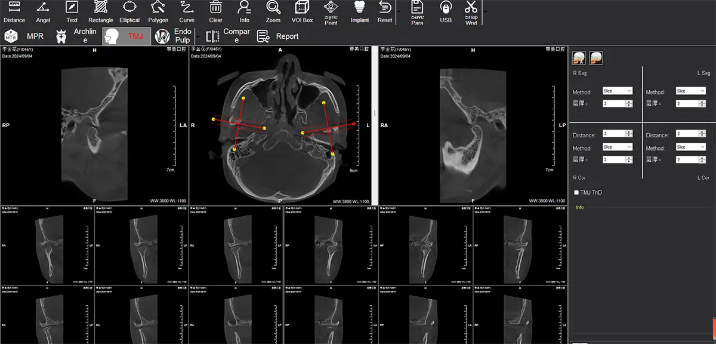
Task: Click the axial view's WW:3800 WL:1100 text
Action: pos(350,201)
